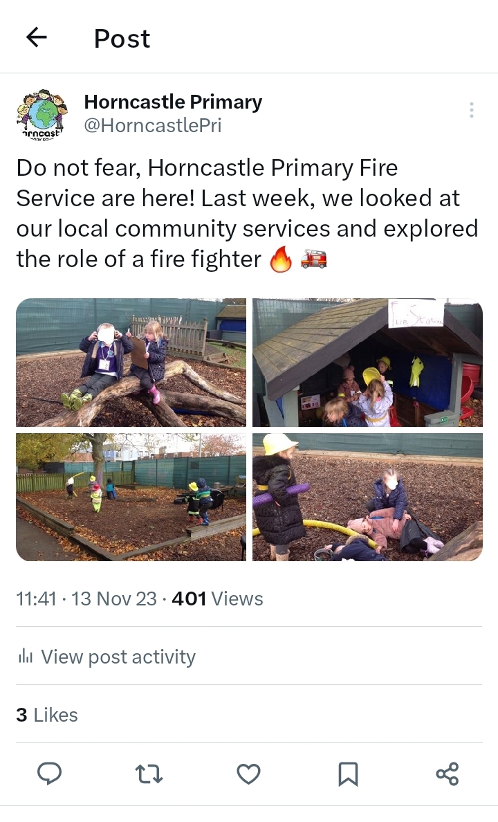The height and width of the screenshot is (822, 498).
Task: Open photo with yellow hose
Action: coord(367,497)
